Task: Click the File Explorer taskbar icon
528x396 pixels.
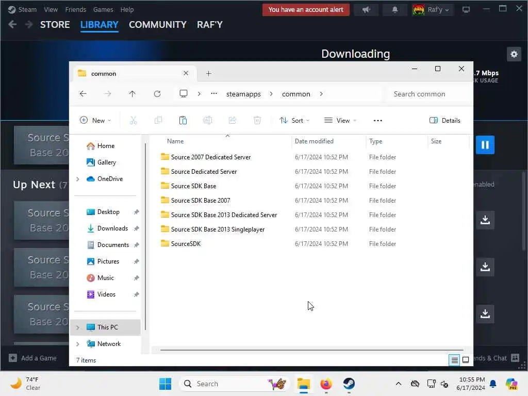Action: (303, 384)
